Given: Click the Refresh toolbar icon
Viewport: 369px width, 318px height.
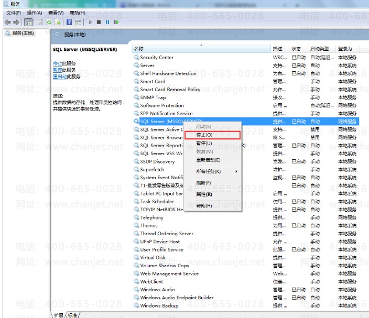Looking at the screenshot, I should (x=49, y=22).
